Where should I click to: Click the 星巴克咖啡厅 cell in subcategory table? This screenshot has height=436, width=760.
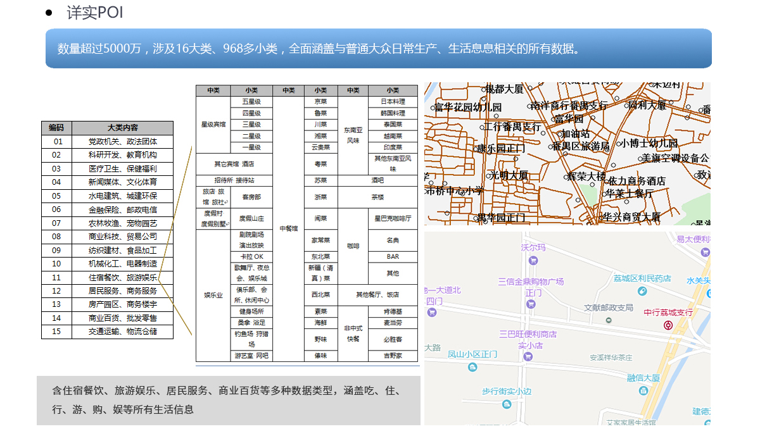(x=393, y=218)
